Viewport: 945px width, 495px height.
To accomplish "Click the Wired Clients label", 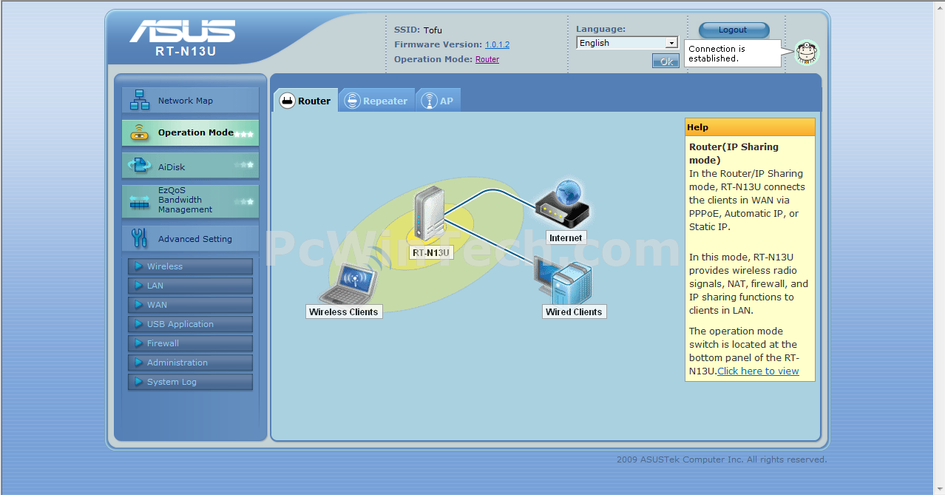I will [x=574, y=312].
